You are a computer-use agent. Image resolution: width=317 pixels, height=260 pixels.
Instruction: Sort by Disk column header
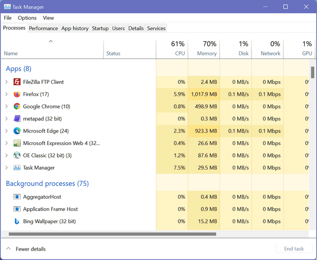236,49
